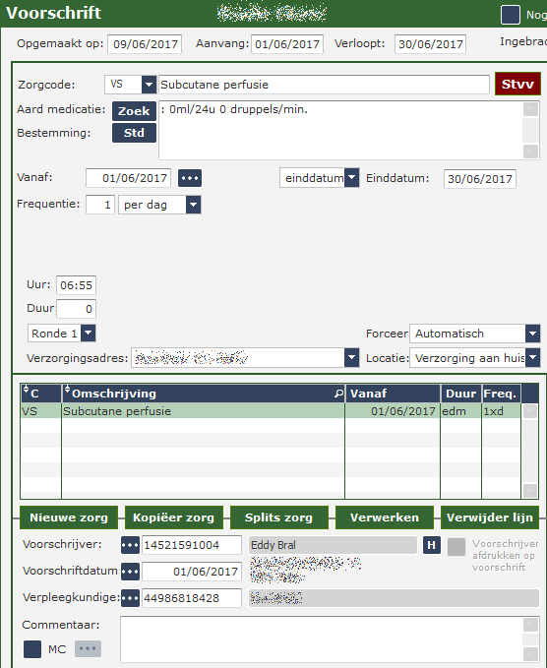Select the Subcutane perfusie table row
The width and height of the screenshot is (547, 668).
click(x=271, y=411)
